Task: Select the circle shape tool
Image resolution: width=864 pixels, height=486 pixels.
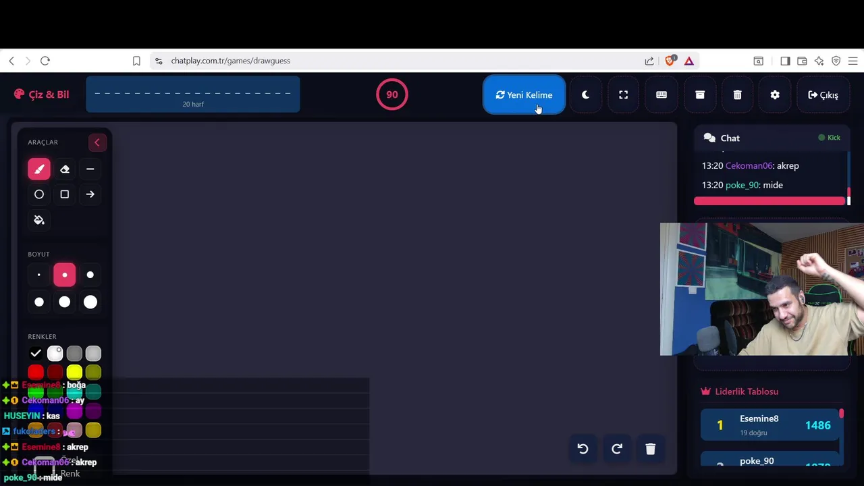Action: click(x=39, y=194)
